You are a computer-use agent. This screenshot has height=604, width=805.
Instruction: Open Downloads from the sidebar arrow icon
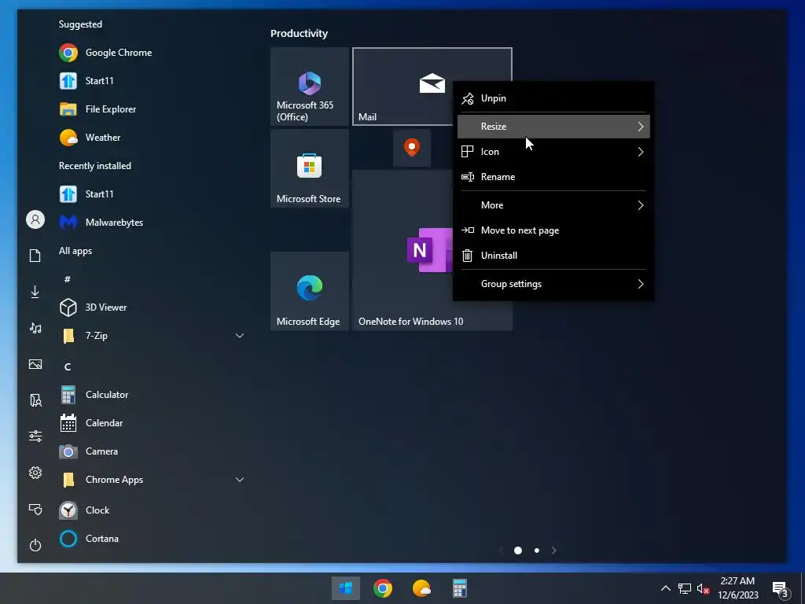pyautogui.click(x=35, y=292)
